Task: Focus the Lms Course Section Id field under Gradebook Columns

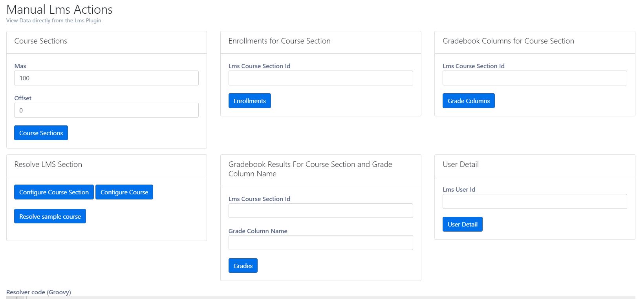Action: pyautogui.click(x=534, y=78)
